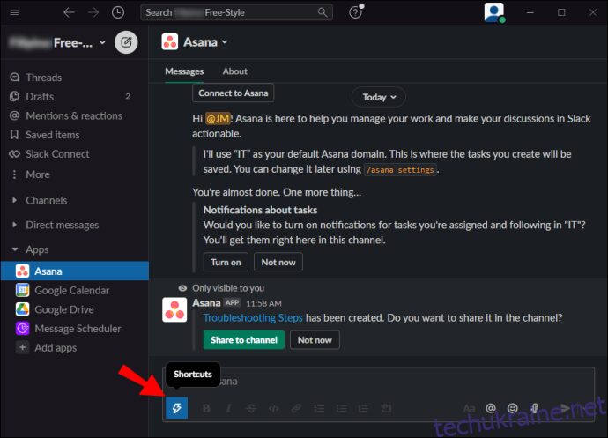Open the emoji picker
The height and width of the screenshot is (438, 608).
pyautogui.click(x=513, y=408)
